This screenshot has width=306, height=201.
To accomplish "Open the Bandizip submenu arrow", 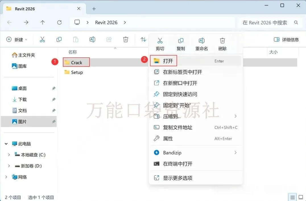I will pos(235,152).
